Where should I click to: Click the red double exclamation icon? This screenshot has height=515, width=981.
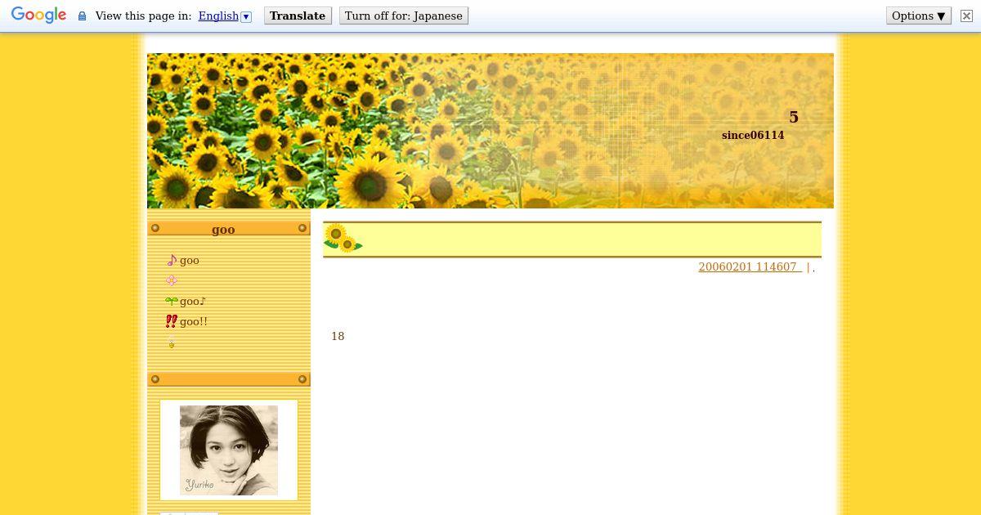[x=172, y=321]
